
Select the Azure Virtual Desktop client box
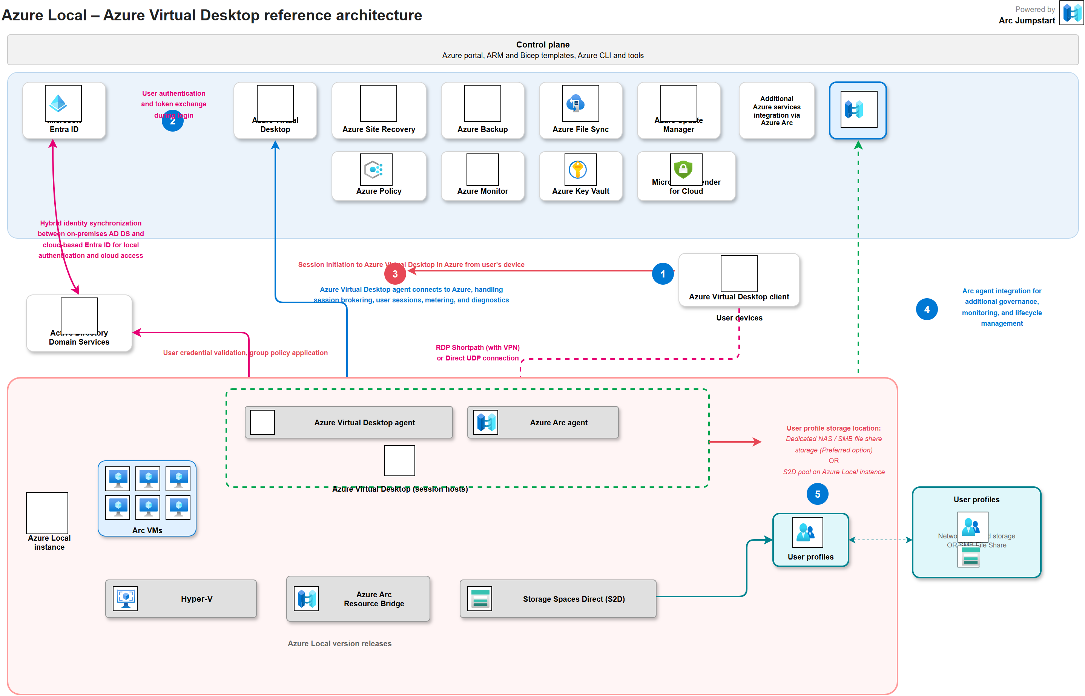(739, 279)
